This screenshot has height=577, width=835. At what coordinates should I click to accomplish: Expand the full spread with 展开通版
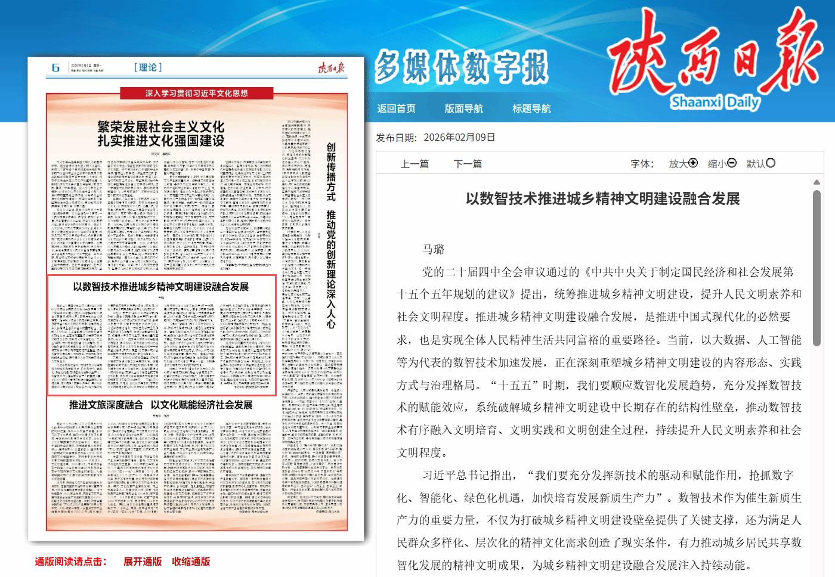click(x=143, y=562)
